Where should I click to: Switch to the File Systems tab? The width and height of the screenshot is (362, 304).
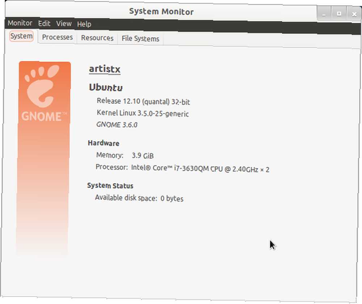point(140,38)
